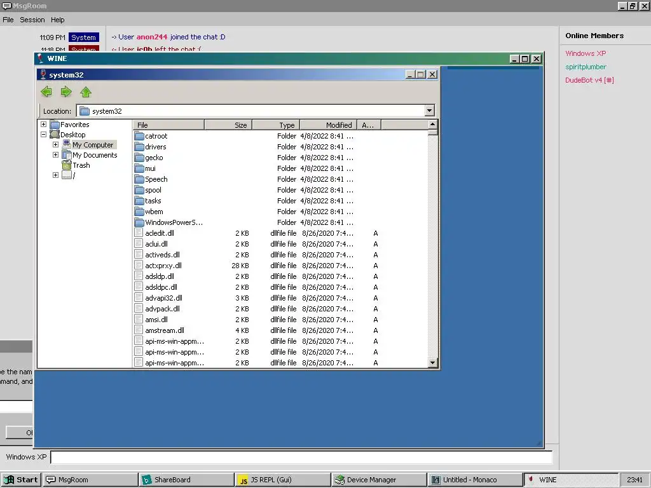Select Trash in the folder tree
651x488 pixels.
[81, 165]
